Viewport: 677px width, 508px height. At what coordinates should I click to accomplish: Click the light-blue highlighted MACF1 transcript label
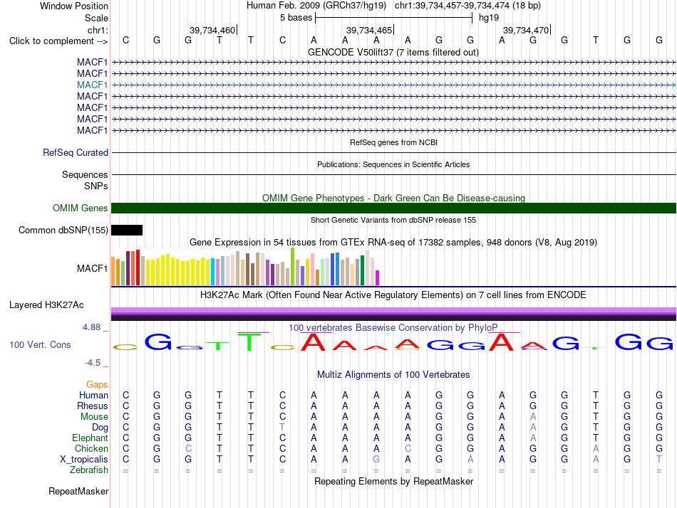[x=92, y=85]
